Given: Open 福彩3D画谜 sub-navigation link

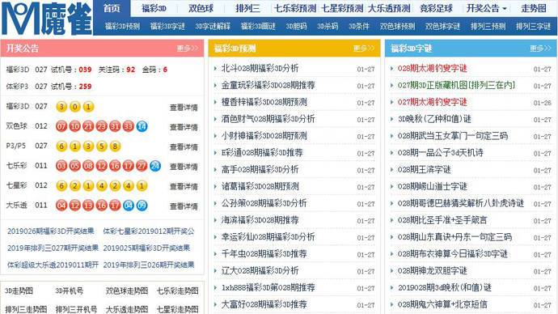Looking at the screenshot, I should pyautogui.click(x=258, y=27).
